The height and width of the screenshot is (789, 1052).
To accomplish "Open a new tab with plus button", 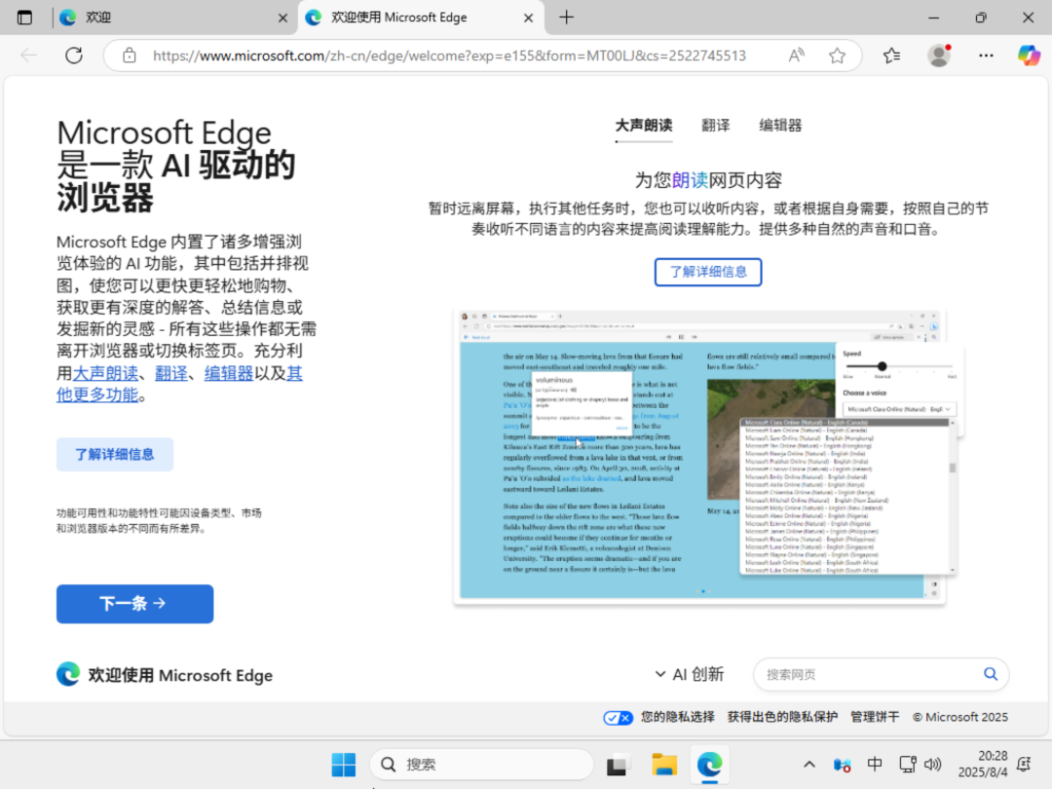I will click(567, 18).
